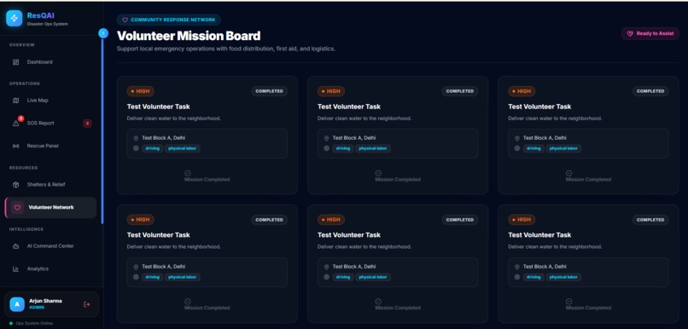The image size is (688, 329).
Task: Open the Test Volunteer Task title of the last bottom-row card
Action: point(539,234)
